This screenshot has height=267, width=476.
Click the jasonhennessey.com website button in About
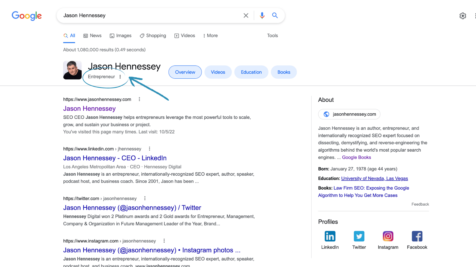coord(349,114)
